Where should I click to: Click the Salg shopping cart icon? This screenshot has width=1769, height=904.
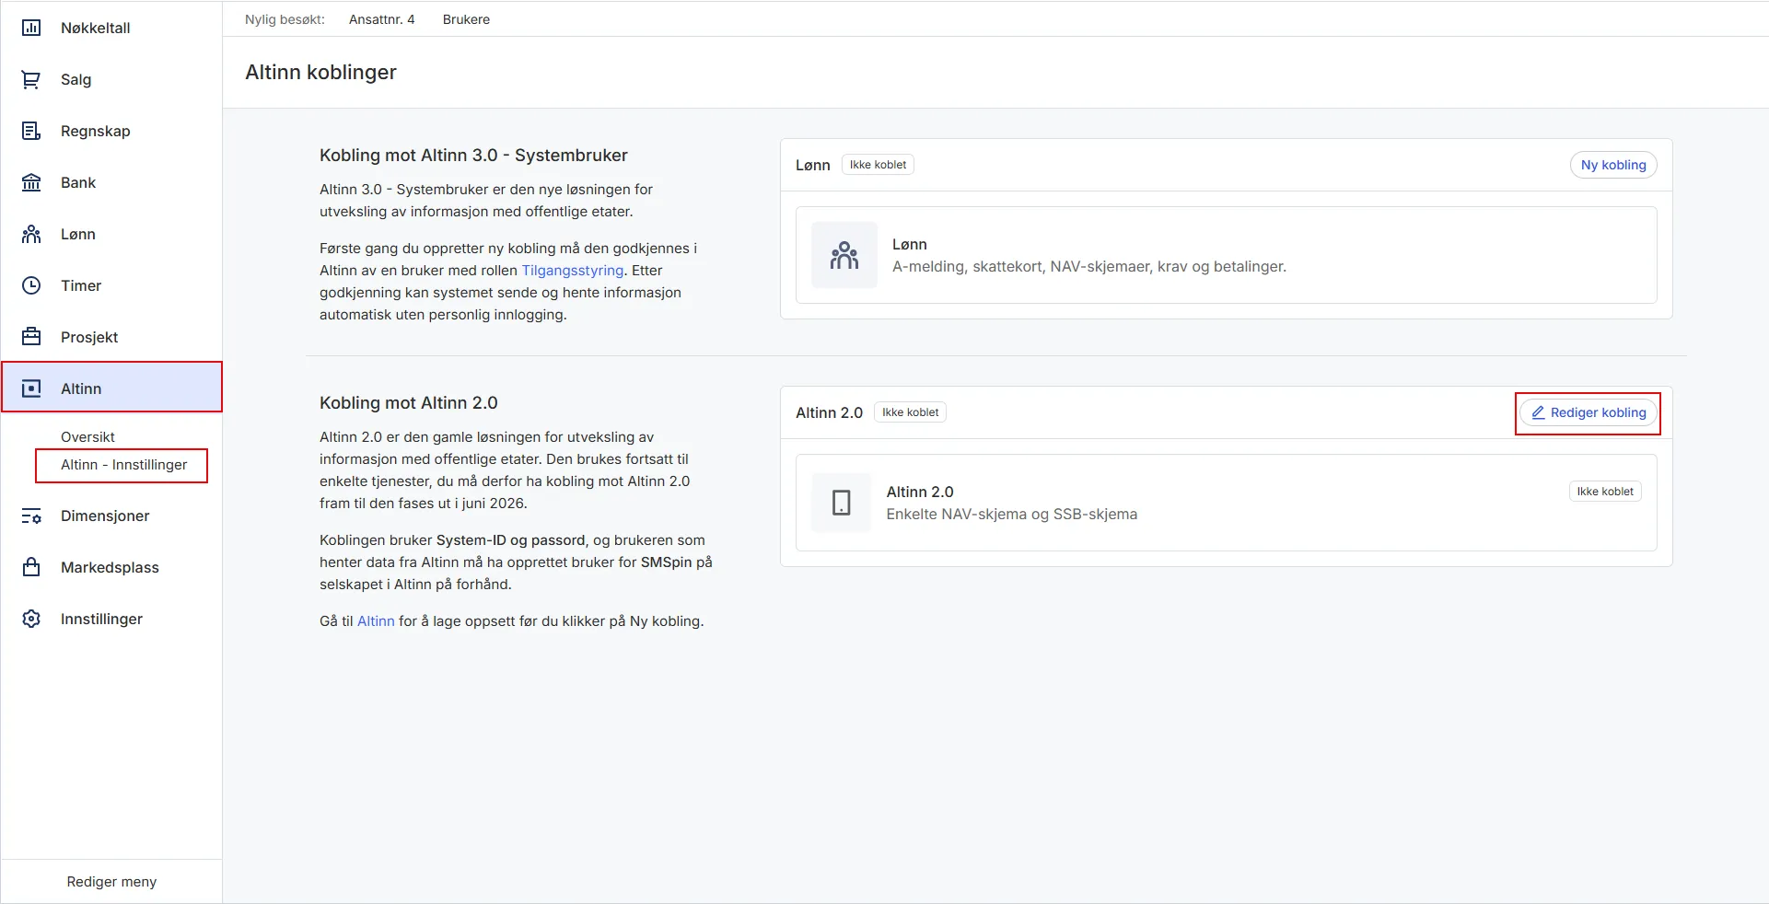[x=31, y=79]
